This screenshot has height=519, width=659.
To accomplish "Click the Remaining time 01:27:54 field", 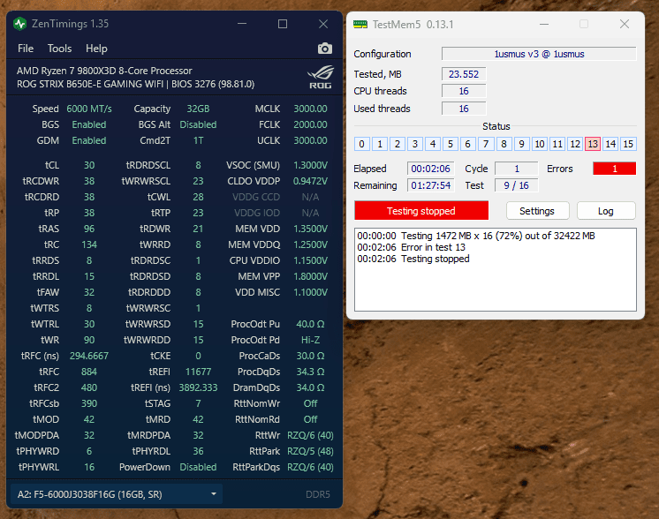I will [431, 185].
